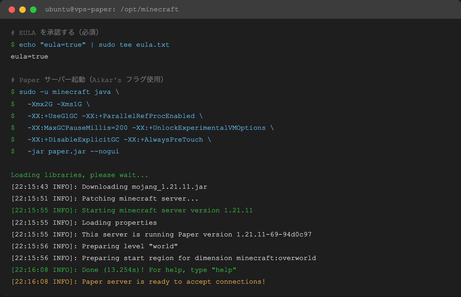Click the "-XX:MaxGCPauseMillis=200" flag
The width and height of the screenshot is (461, 297).
77,128
